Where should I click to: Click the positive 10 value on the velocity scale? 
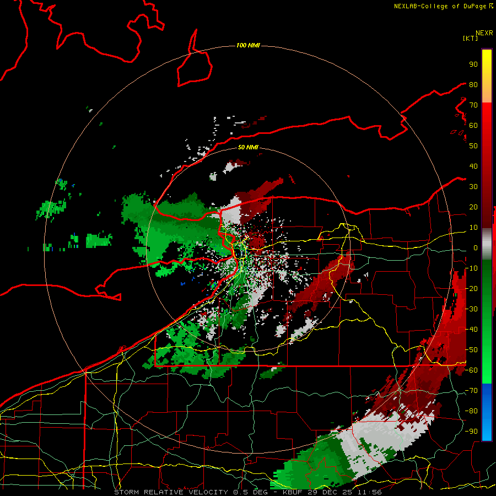473,228
